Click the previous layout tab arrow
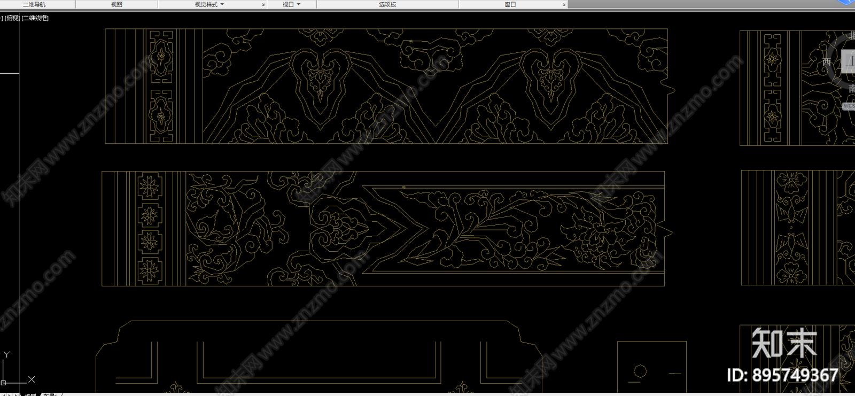 tap(3, 395)
